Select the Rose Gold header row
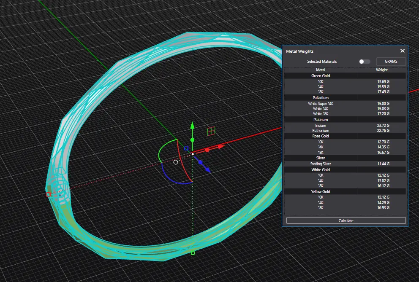Image resolution: width=419 pixels, height=282 pixels. coord(345,136)
